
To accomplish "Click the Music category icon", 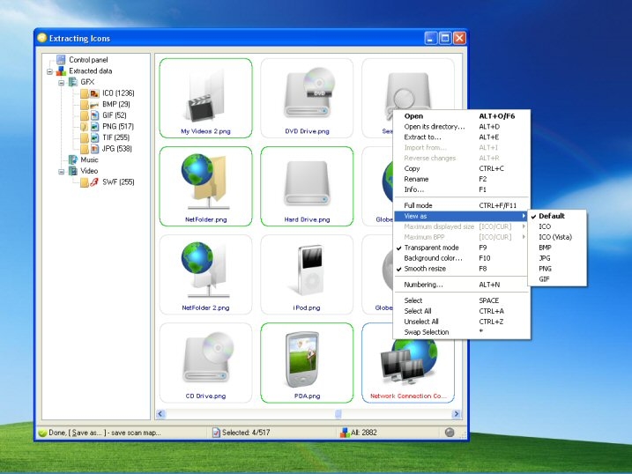I will click(74, 160).
